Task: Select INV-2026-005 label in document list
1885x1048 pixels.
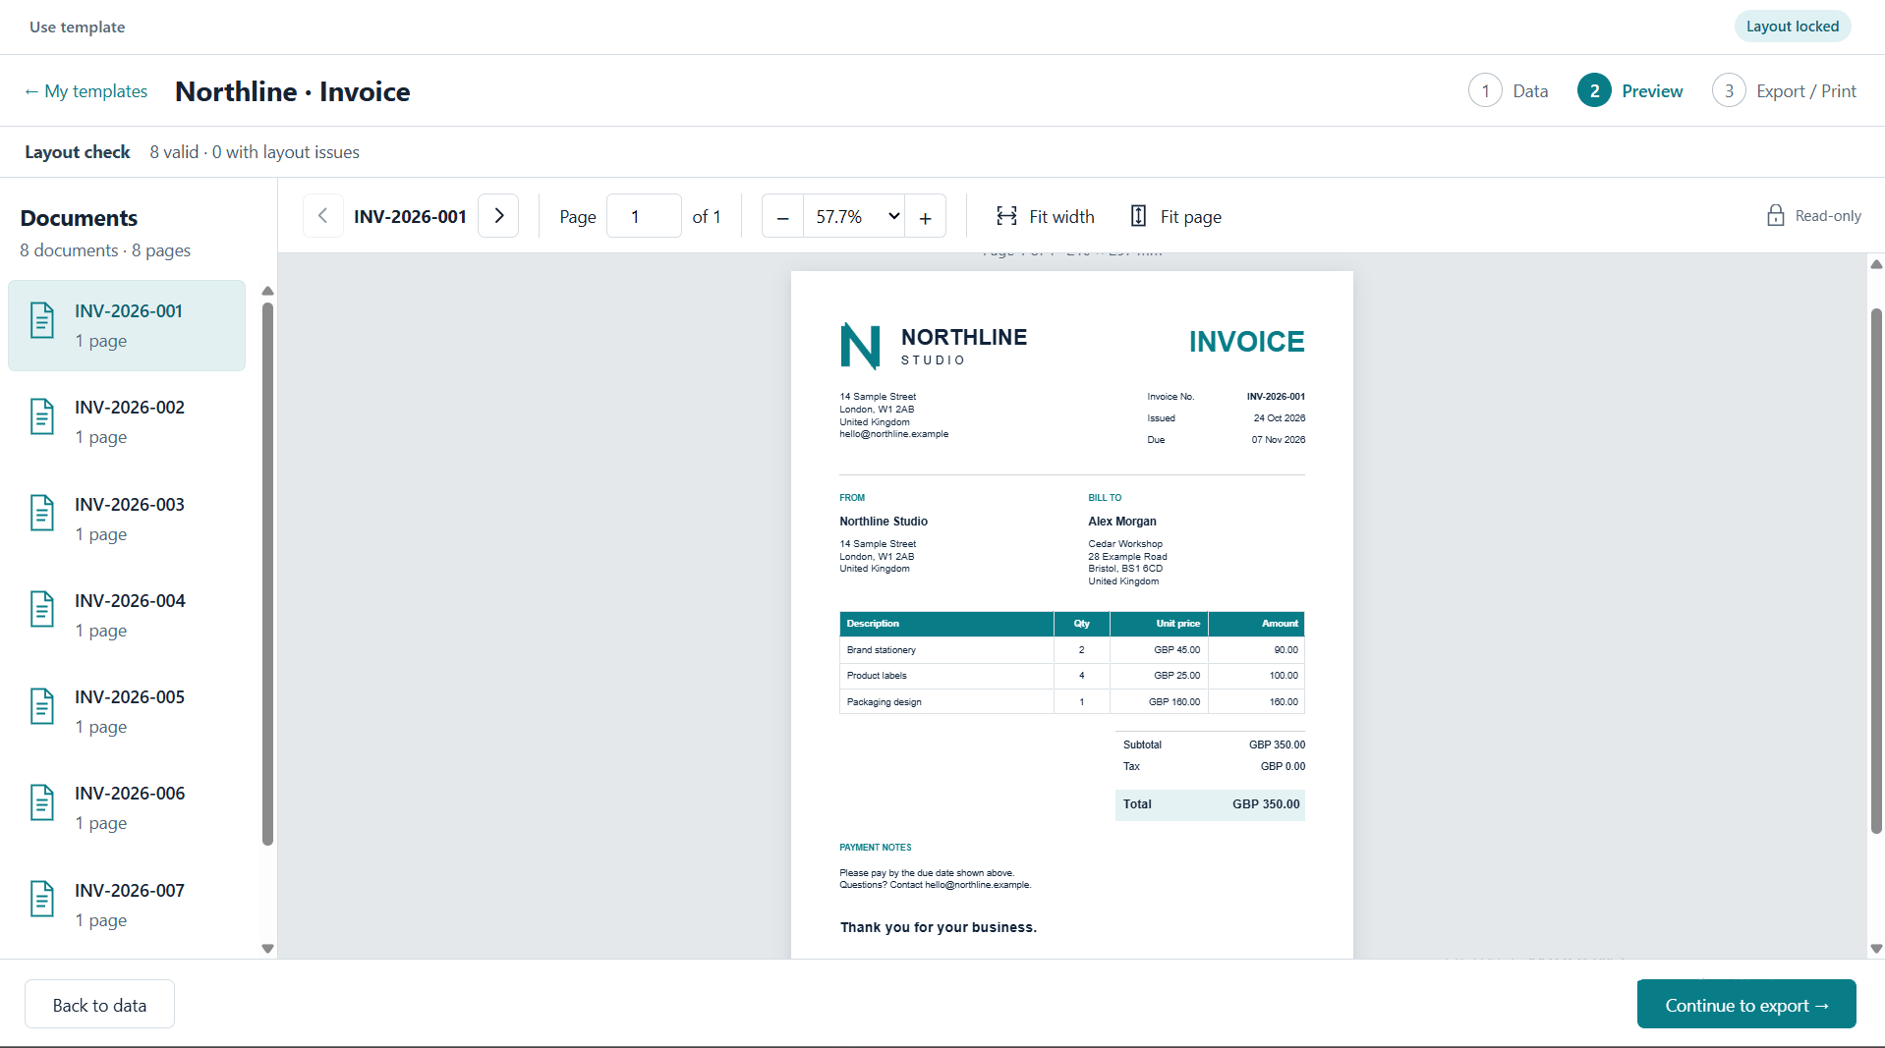Action: tap(130, 697)
